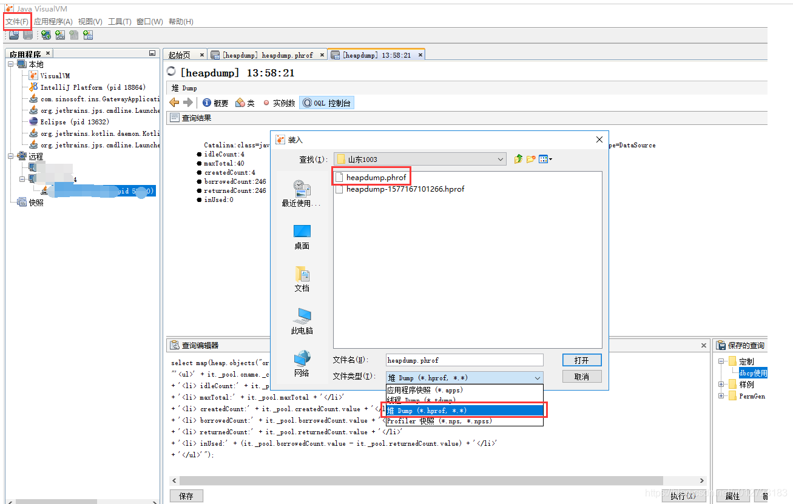The width and height of the screenshot is (793, 504).
Task: Select the 快照 tree node
Action: point(30,203)
